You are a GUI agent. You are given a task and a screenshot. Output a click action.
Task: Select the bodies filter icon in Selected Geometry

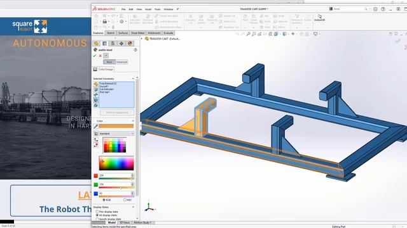point(96,100)
